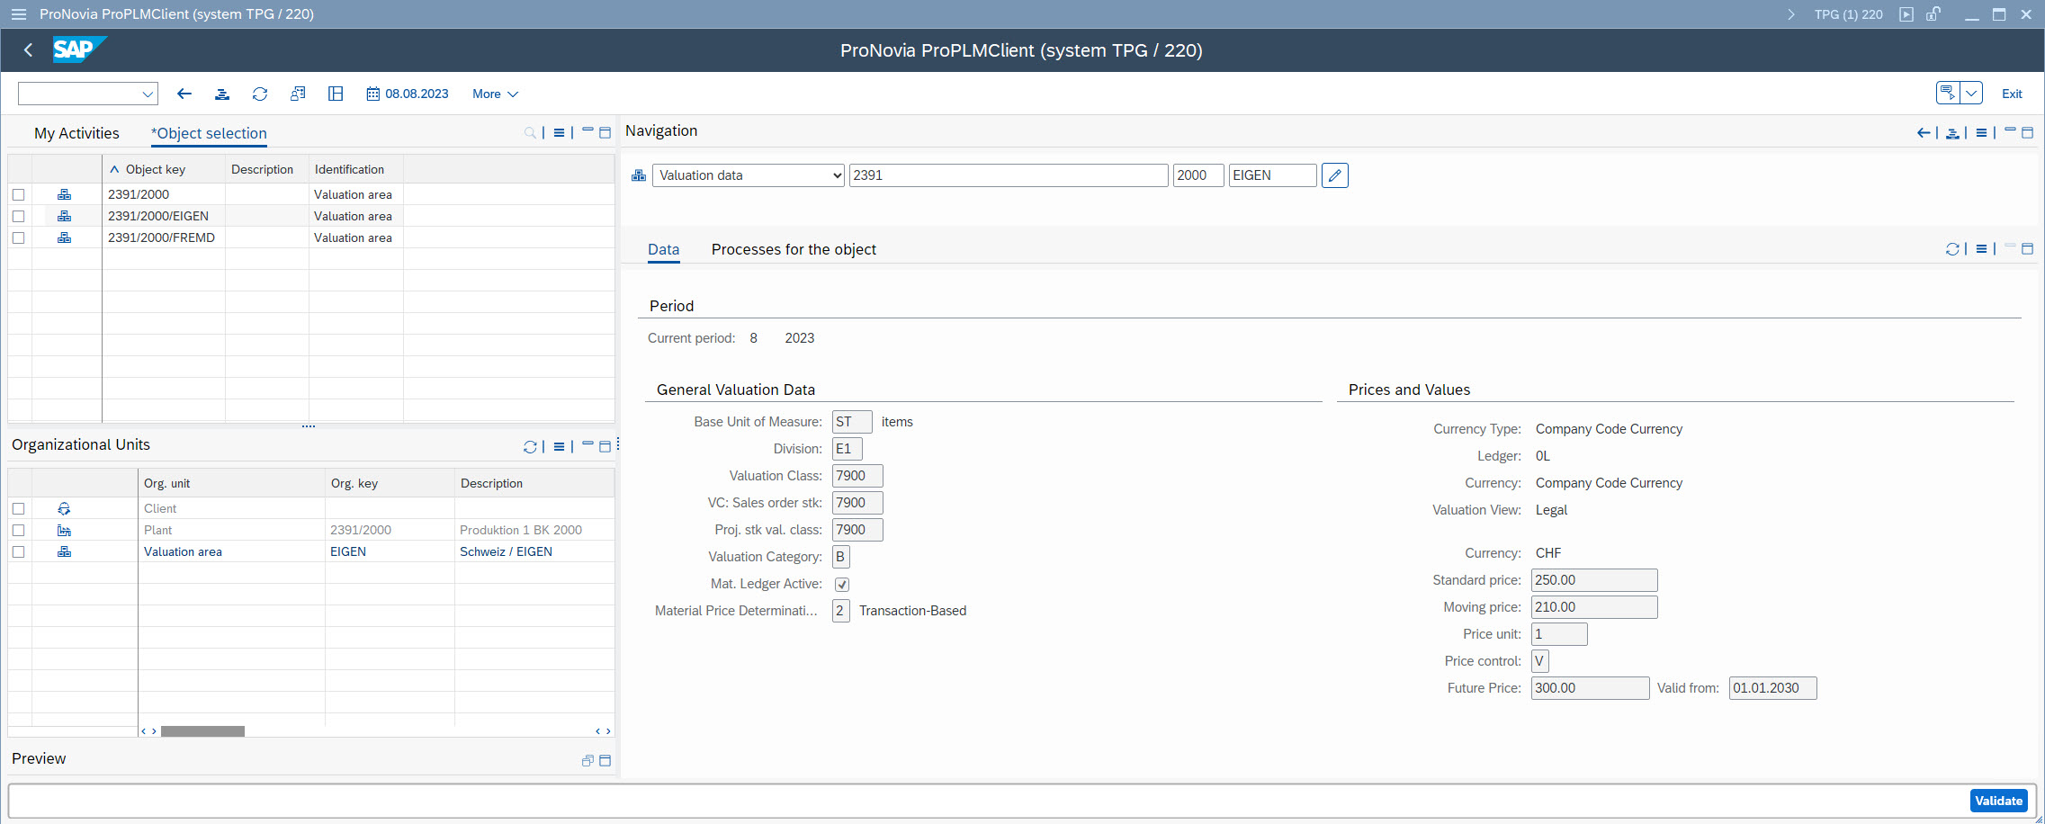Viewport: 2045px width, 824px height.
Task: Click the run-message toolbar button near Exit
Action: tap(1948, 93)
